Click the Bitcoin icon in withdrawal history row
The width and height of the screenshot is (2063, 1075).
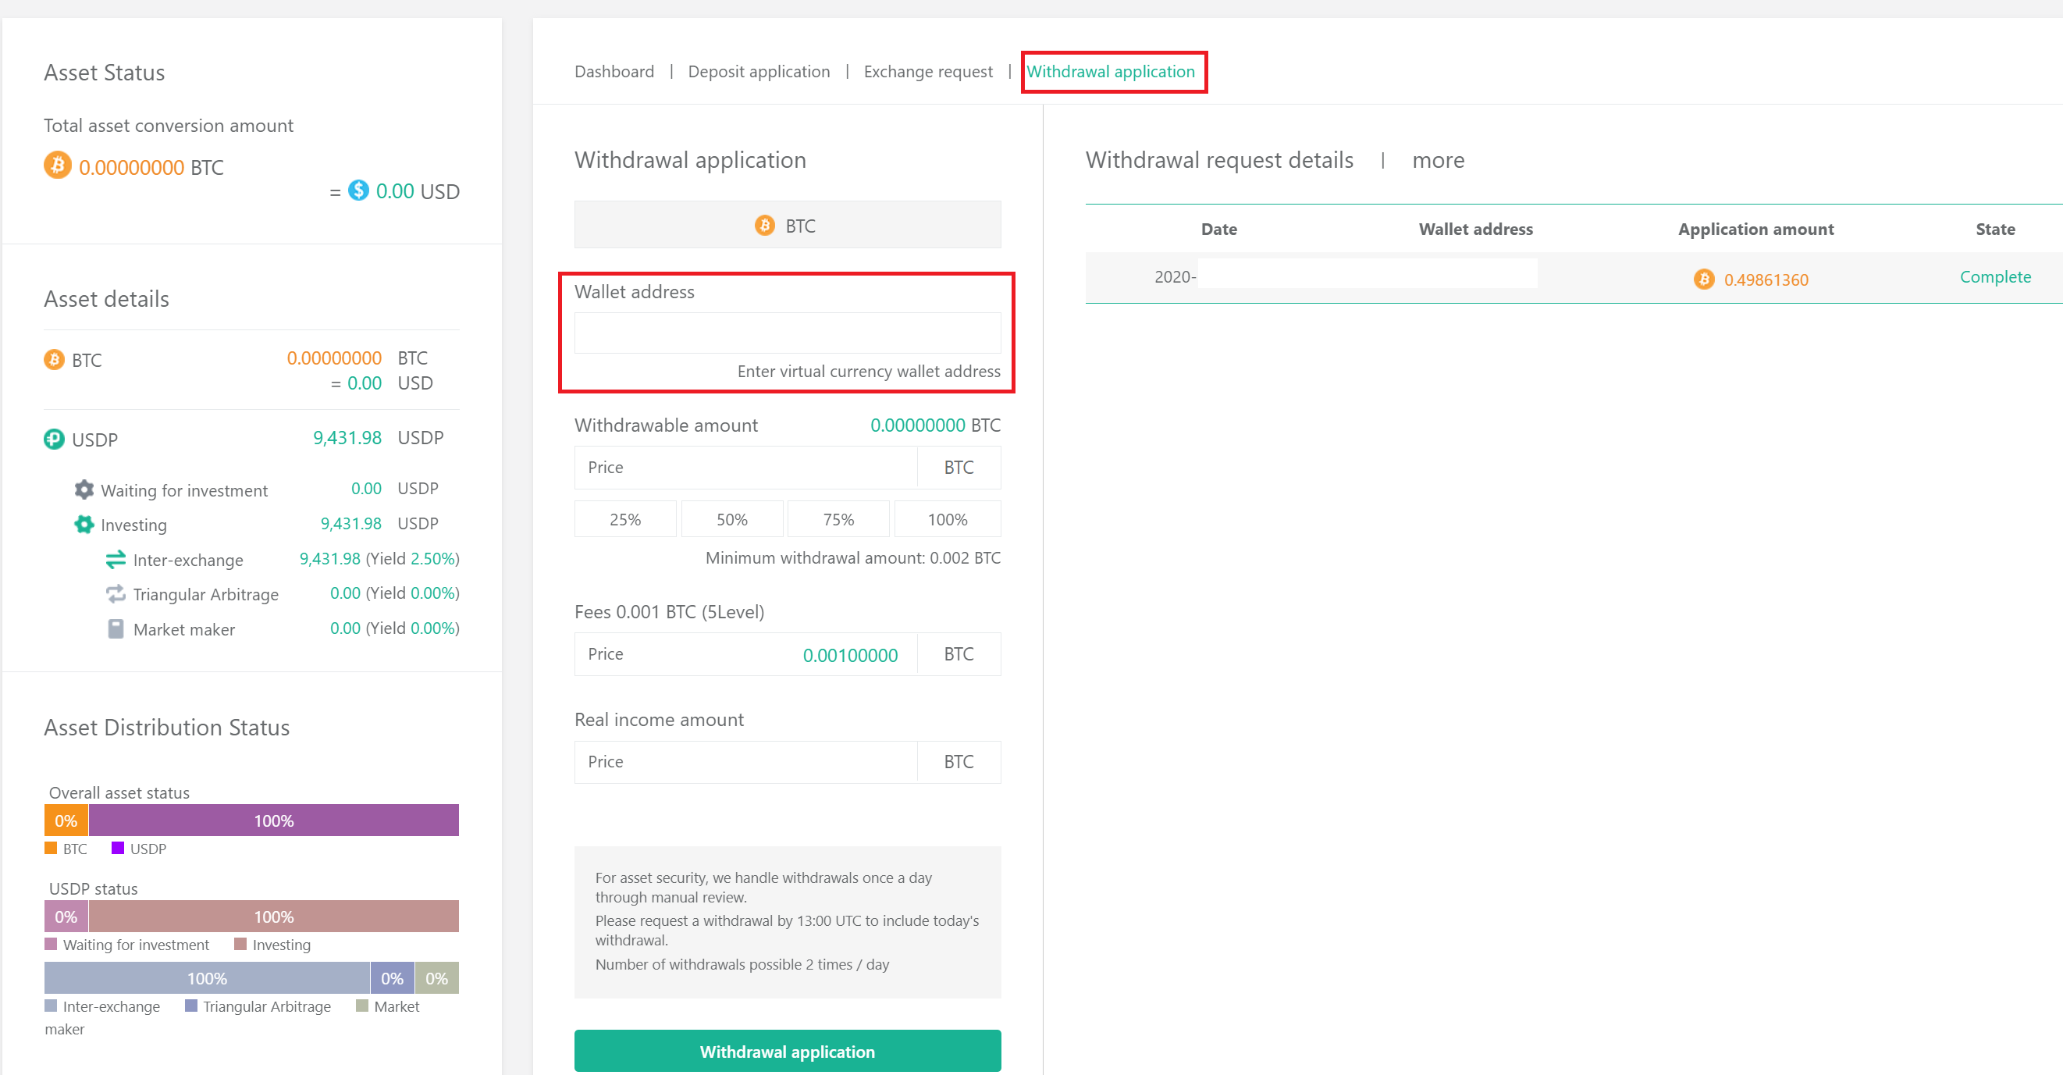pos(1703,279)
